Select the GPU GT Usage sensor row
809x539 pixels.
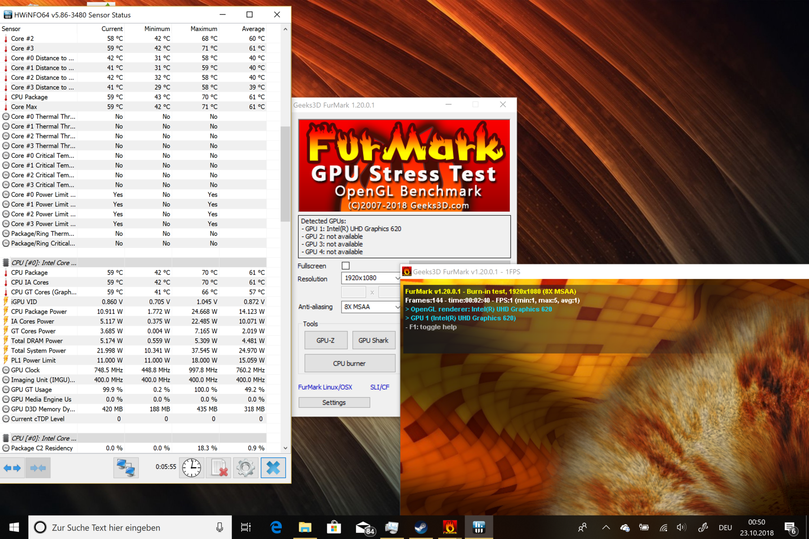click(x=133, y=389)
